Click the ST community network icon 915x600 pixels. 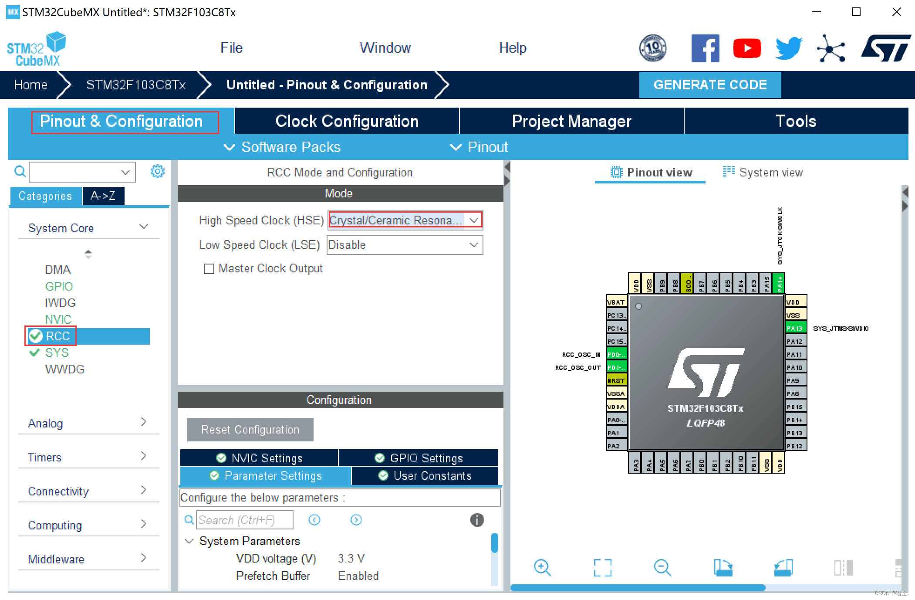point(831,48)
